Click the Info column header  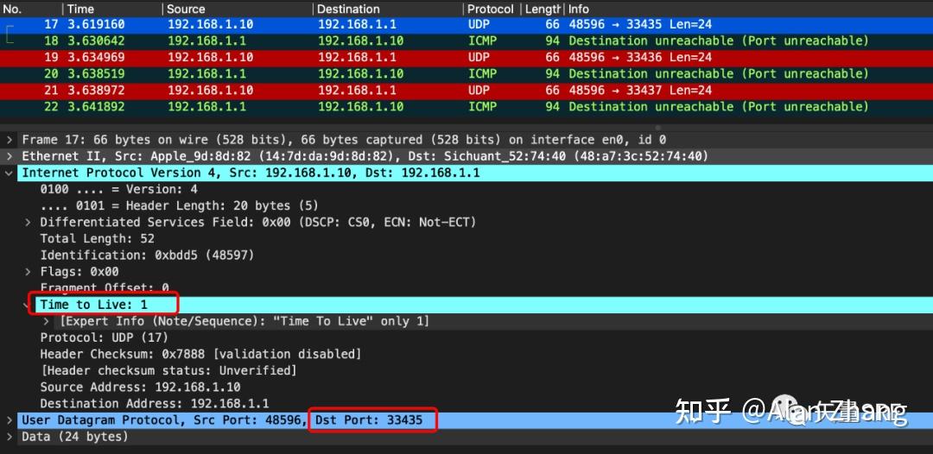coord(579,9)
